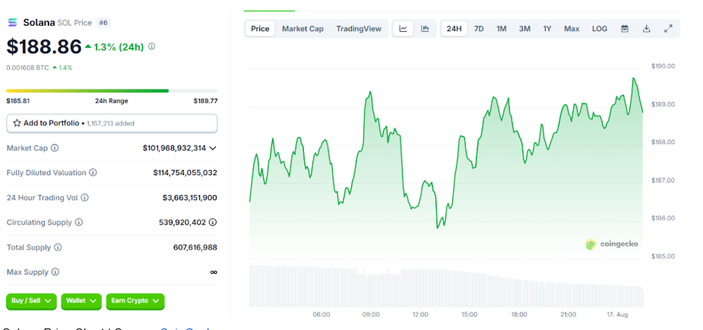Click the Solana logo icon
Viewport: 703px width, 330px height.
click(x=11, y=24)
